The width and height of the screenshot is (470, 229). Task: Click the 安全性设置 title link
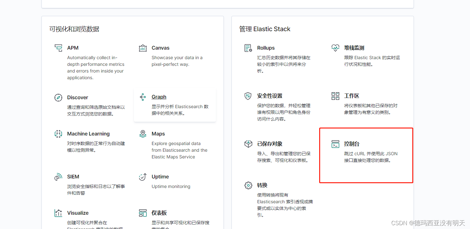coord(270,96)
